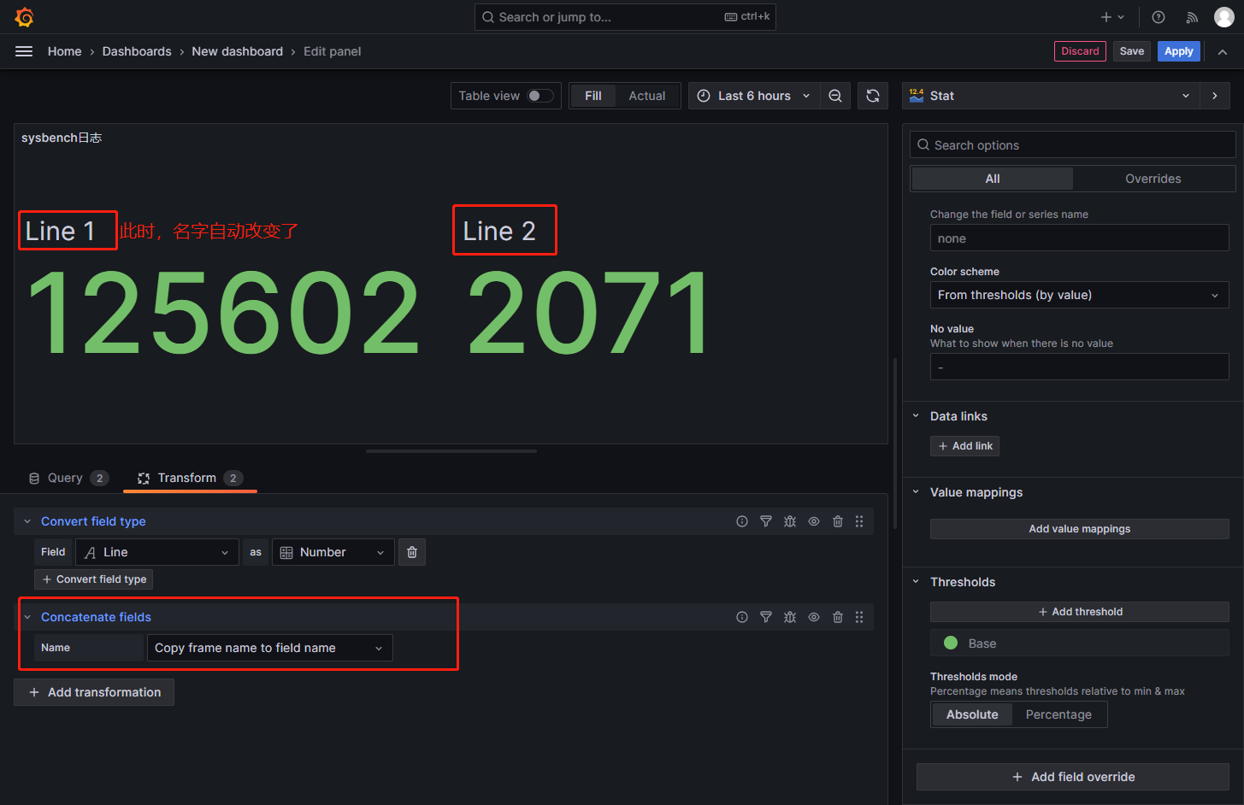Refresh the dashboard panel
The height and width of the screenshot is (805, 1244).
click(x=873, y=96)
